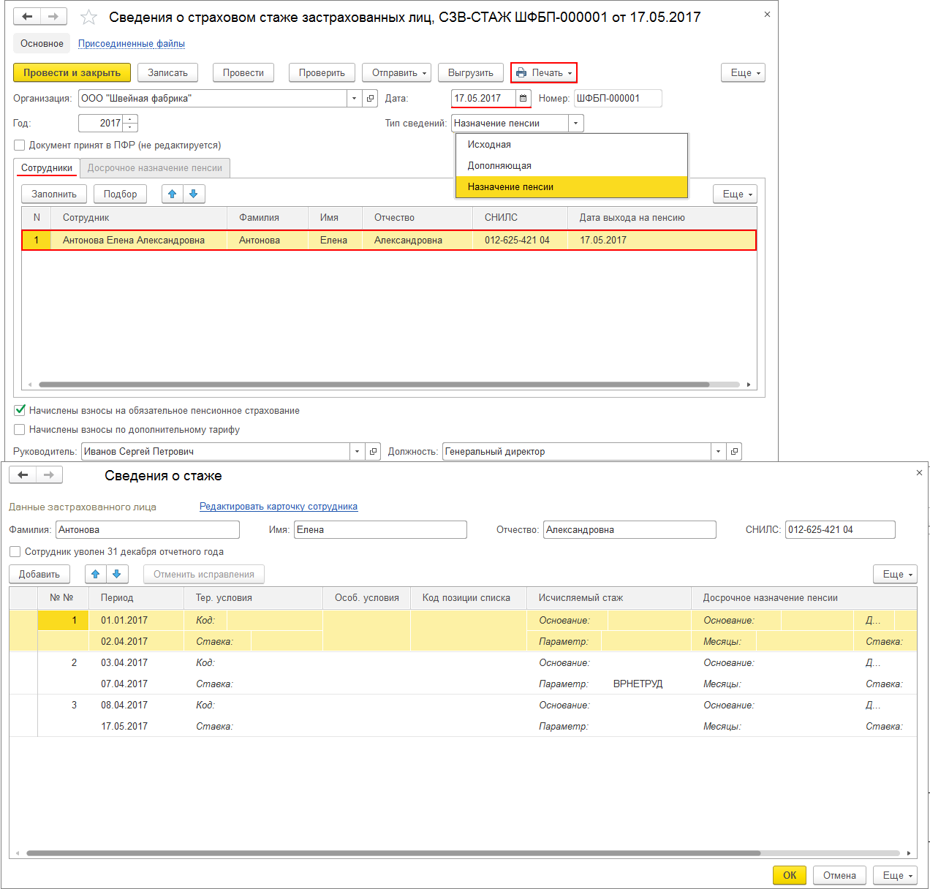Open calendar picker next to date 17.05.2017
930x889 pixels.
[523, 99]
